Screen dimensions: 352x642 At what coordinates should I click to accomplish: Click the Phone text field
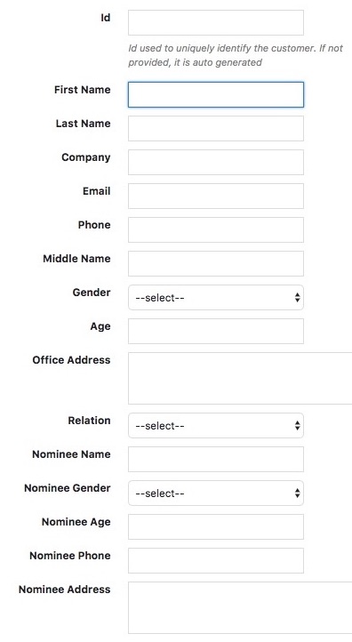216,229
